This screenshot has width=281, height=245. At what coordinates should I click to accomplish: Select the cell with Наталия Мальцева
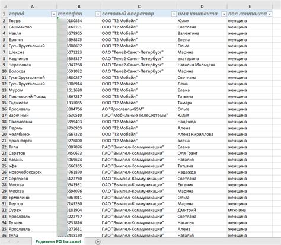click(202, 65)
